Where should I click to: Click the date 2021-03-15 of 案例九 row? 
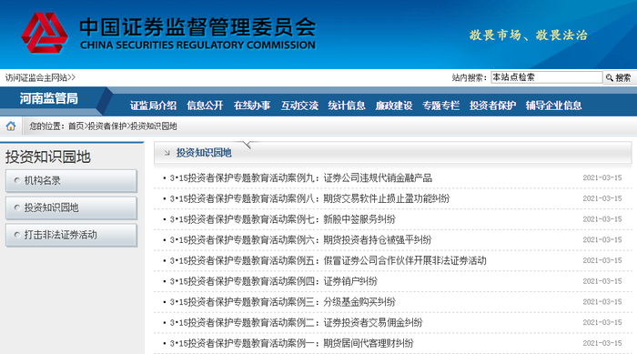602,178
